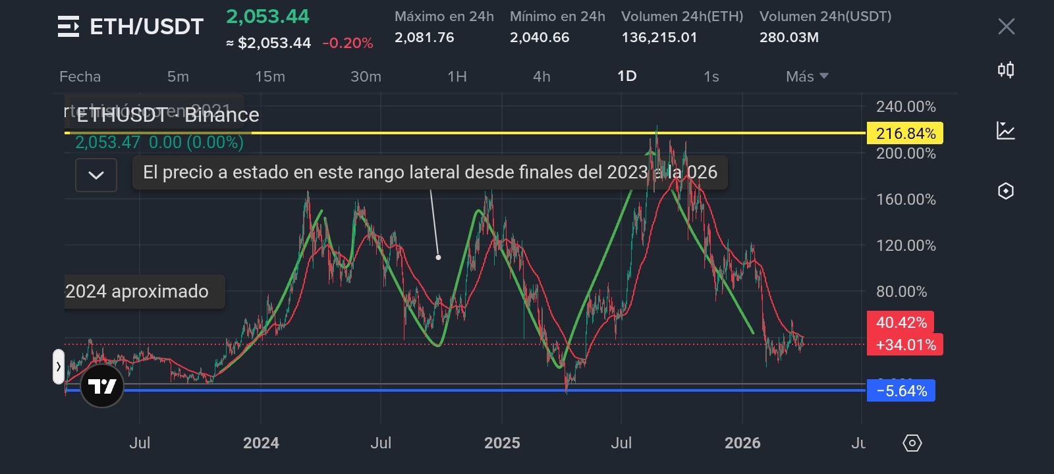Open the trading pair list menu icon
Image resolution: width=1054 pixels, height=474 pixels.
tap(69, 26)
